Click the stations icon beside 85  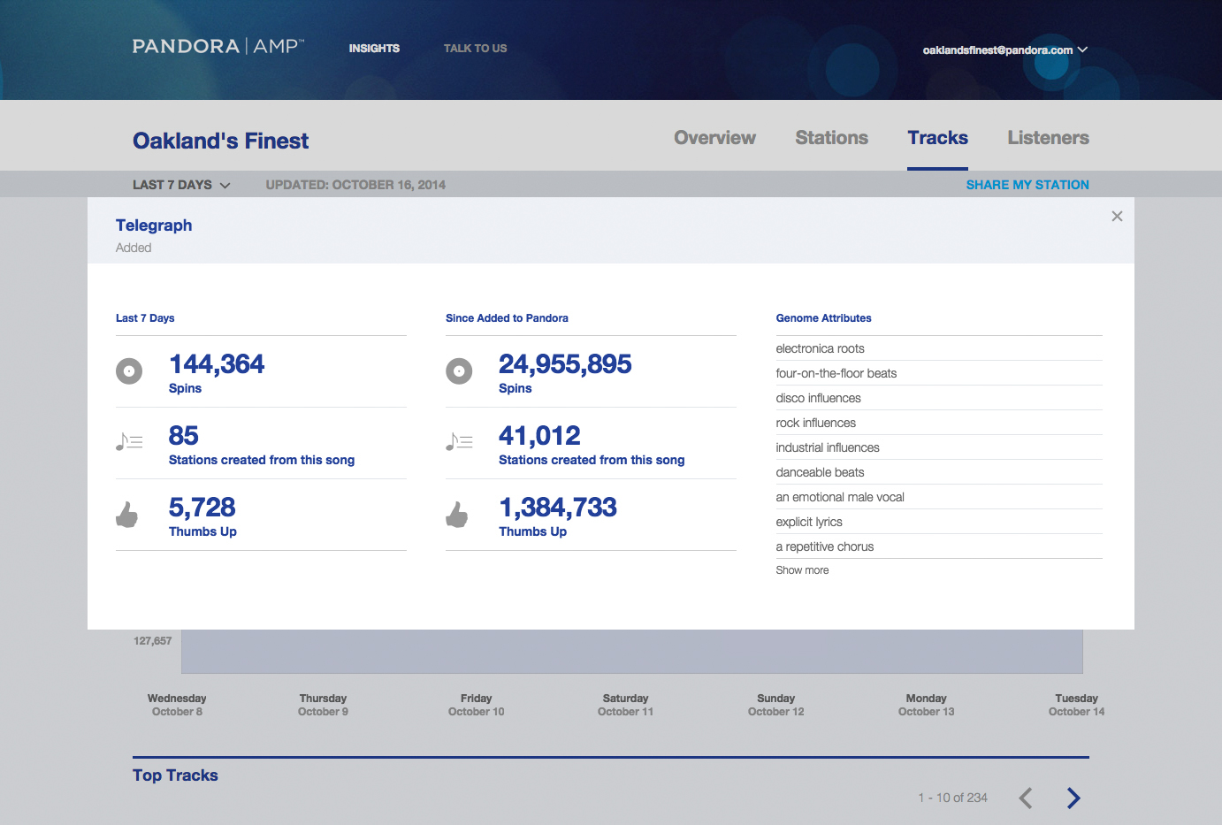[x=129, y=441]
